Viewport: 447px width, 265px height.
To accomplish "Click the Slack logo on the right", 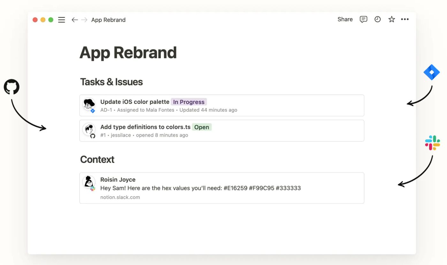I will 433,143.
